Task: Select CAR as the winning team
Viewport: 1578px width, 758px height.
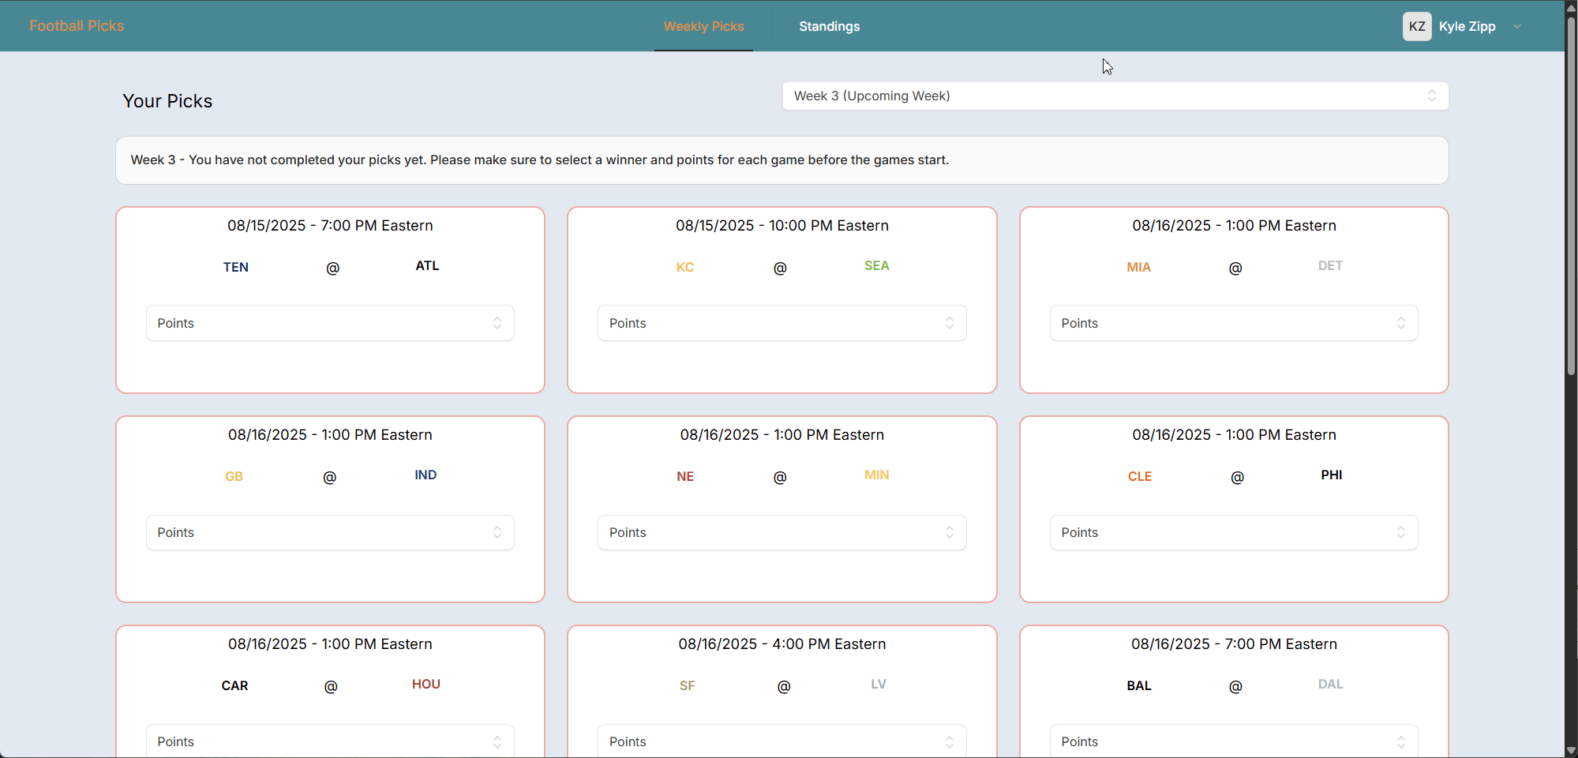Action: click(234, 685)
